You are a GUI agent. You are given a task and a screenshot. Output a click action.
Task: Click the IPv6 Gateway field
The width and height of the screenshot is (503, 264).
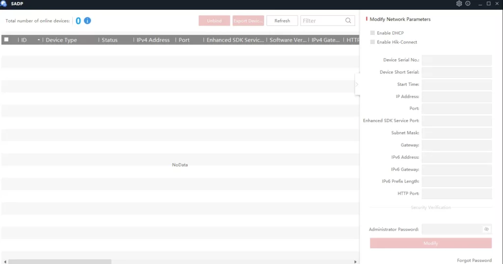click(x=457, y=169)
